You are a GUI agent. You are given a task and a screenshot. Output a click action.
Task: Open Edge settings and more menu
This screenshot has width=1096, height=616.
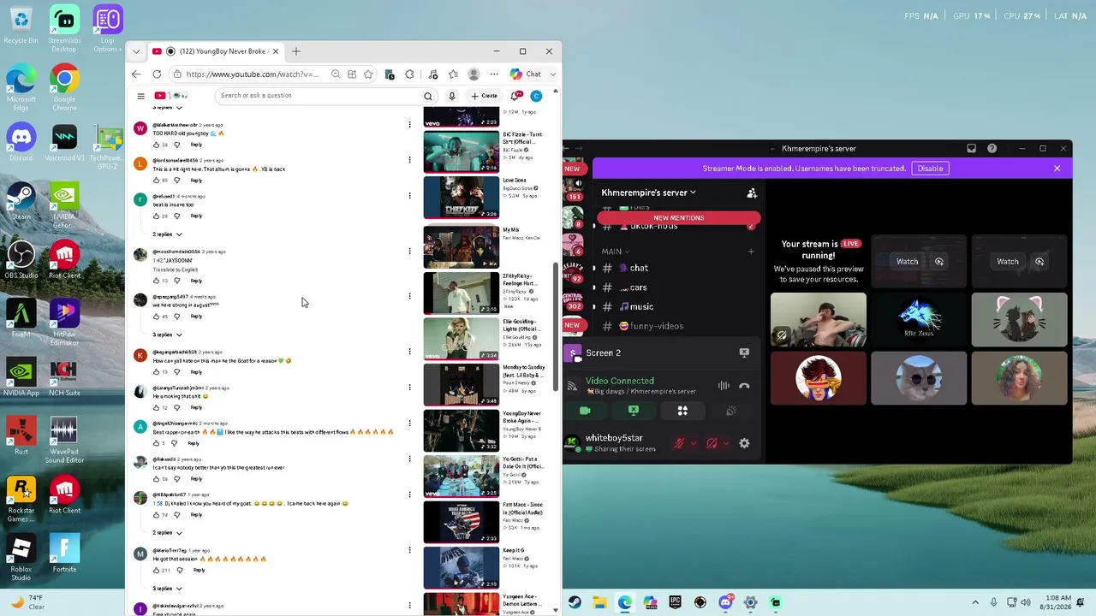[x=494, y=74]
